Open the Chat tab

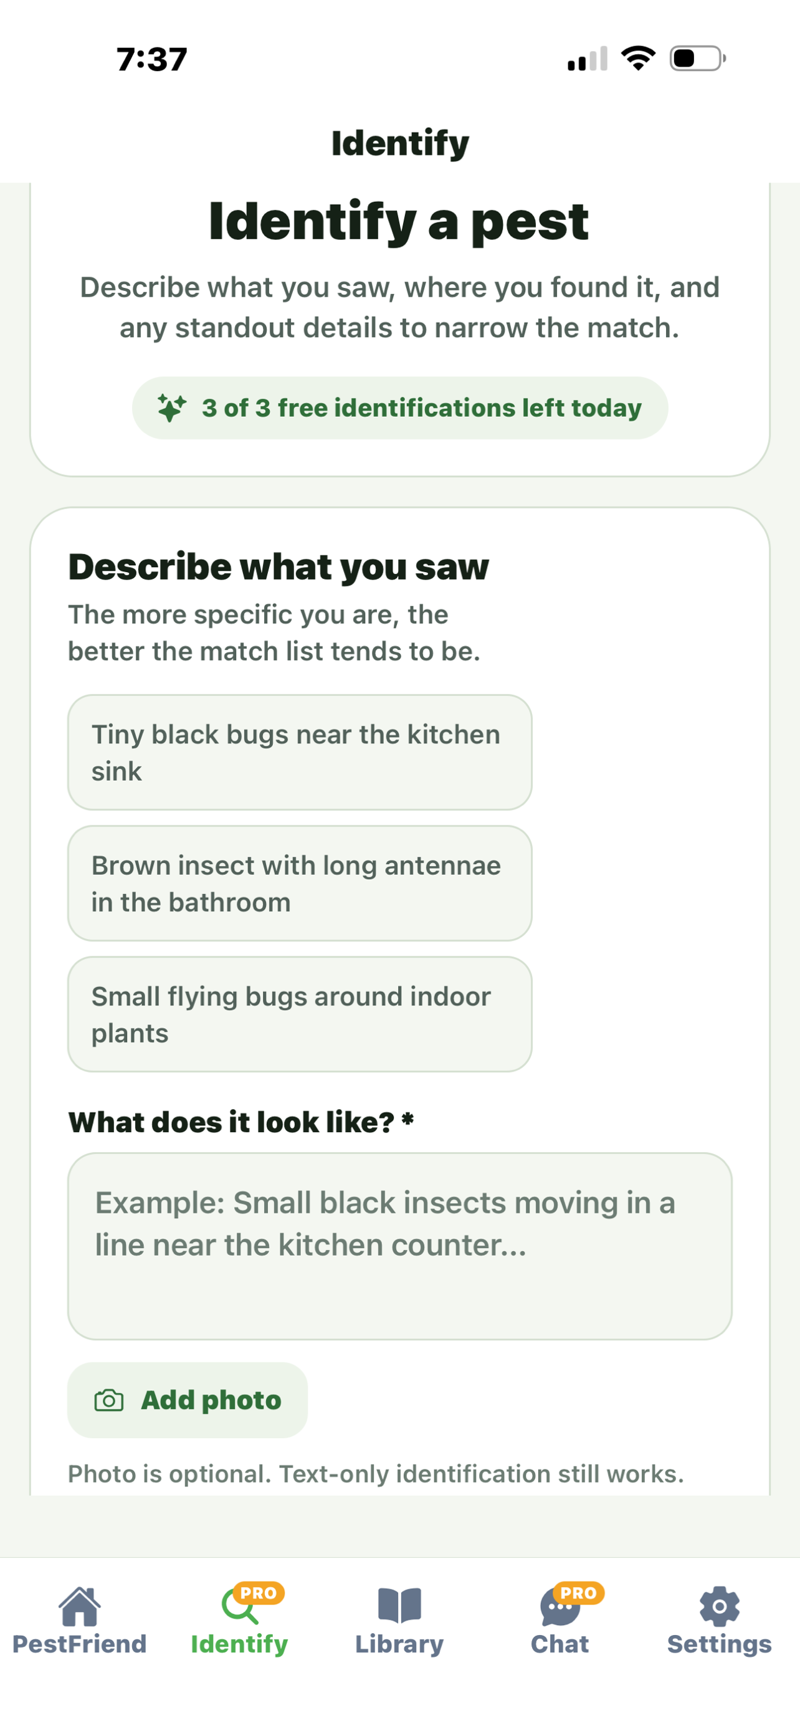click(561, 1626)
